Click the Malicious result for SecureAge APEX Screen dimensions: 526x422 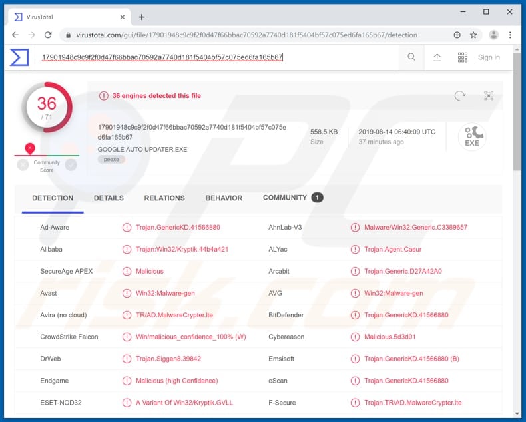coord(150,271)
